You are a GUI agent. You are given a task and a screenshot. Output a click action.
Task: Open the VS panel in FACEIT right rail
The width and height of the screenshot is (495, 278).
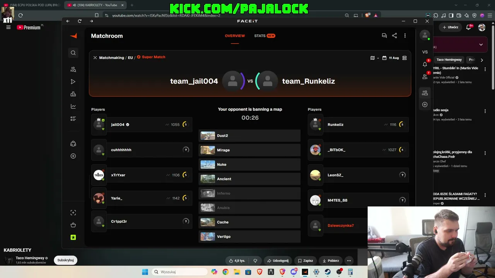(x=425, y=52)
